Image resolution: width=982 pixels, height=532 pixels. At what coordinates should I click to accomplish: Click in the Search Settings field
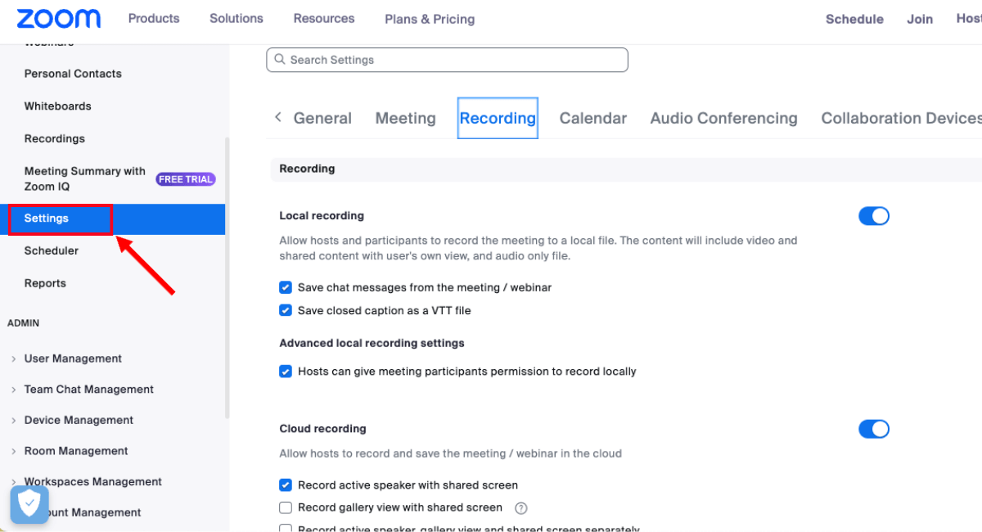(x=447, y=60)
